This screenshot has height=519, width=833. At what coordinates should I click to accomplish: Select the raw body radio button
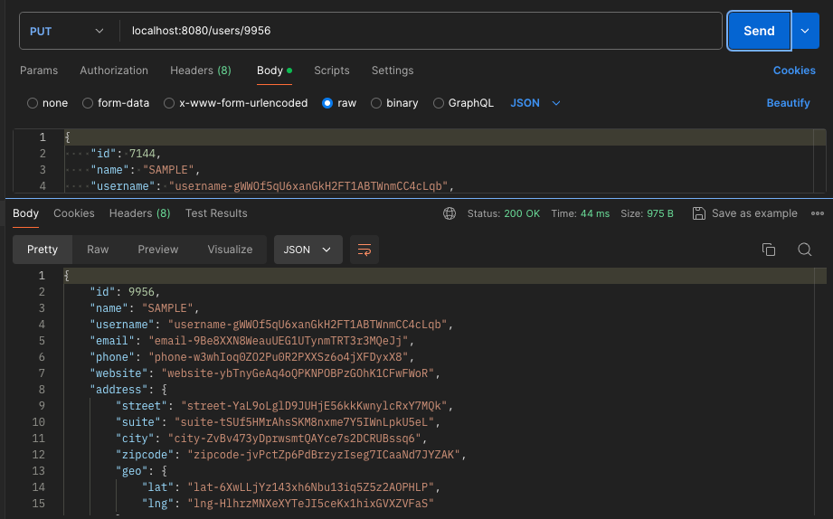coord(327,103)
